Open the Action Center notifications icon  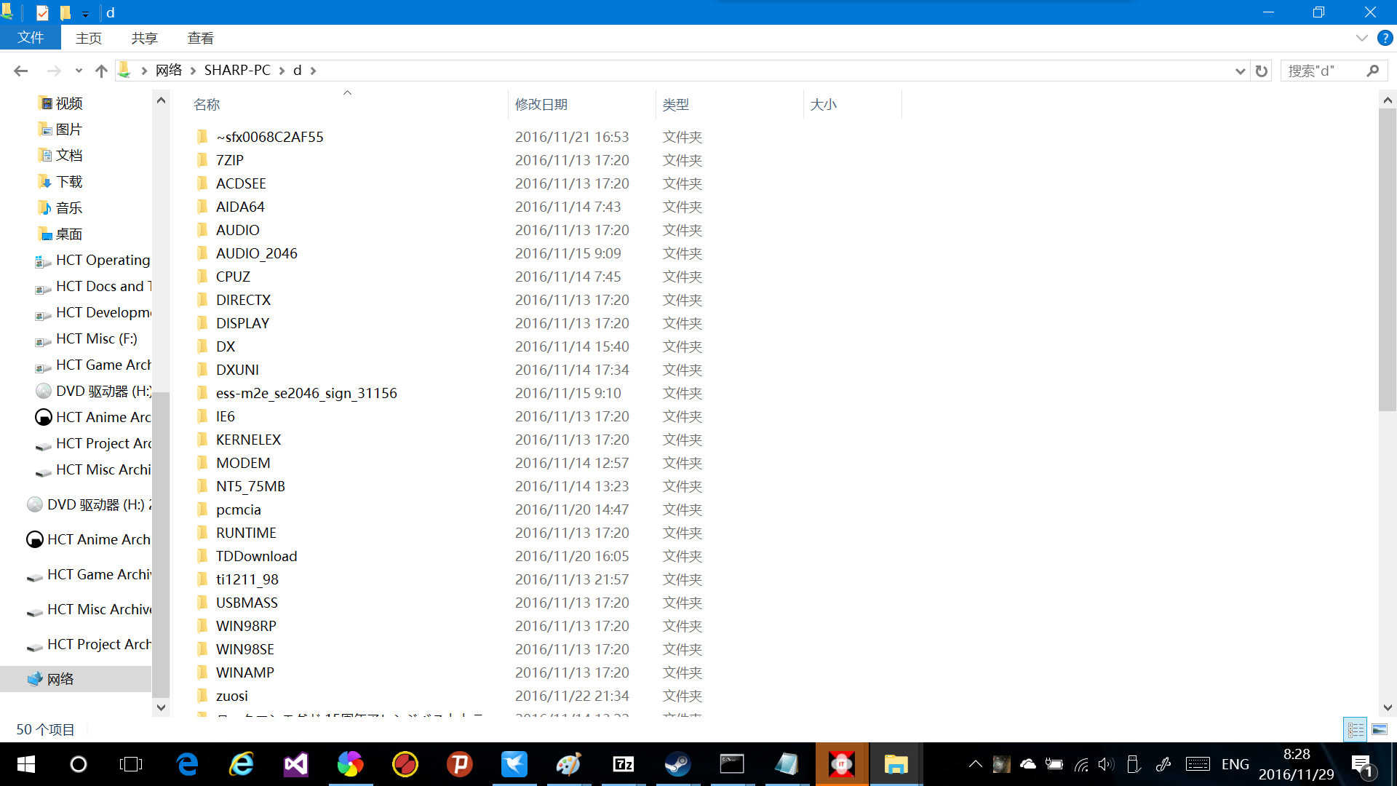pyautogui.click(x=1362, y=766)
